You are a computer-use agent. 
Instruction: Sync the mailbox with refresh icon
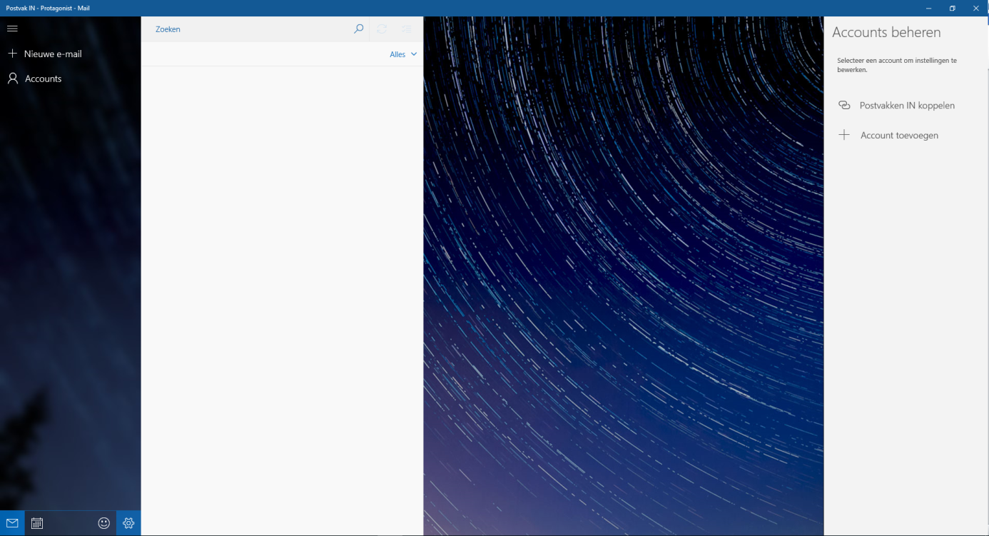pyautogui.click(x=382, y=29)
